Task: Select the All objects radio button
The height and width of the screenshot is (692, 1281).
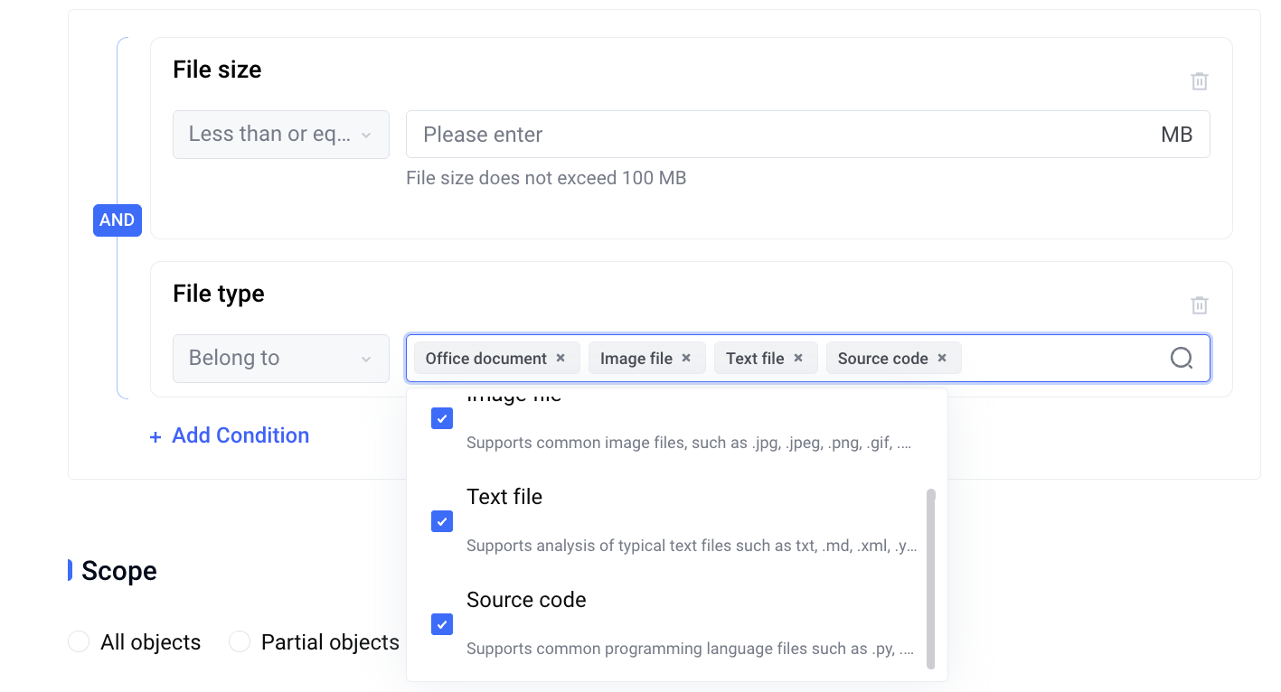Action: (79, 642)
